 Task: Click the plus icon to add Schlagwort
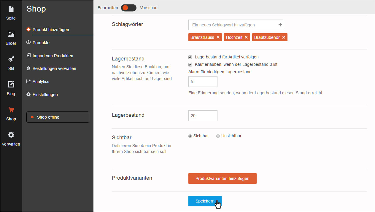point(280,25)
